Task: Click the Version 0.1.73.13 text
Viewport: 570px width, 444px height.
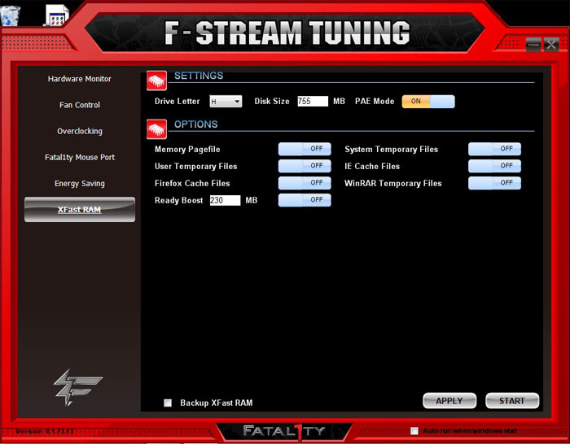Action: (x=45, y=432)
